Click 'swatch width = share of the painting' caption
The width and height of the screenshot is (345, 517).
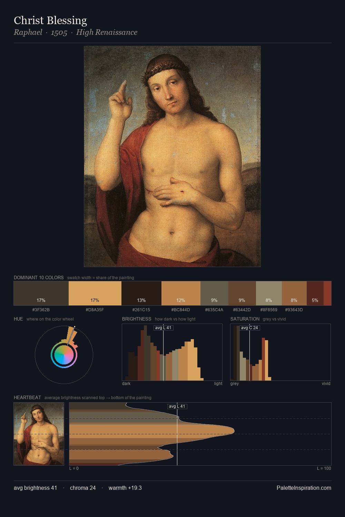[x=101, y=278]
